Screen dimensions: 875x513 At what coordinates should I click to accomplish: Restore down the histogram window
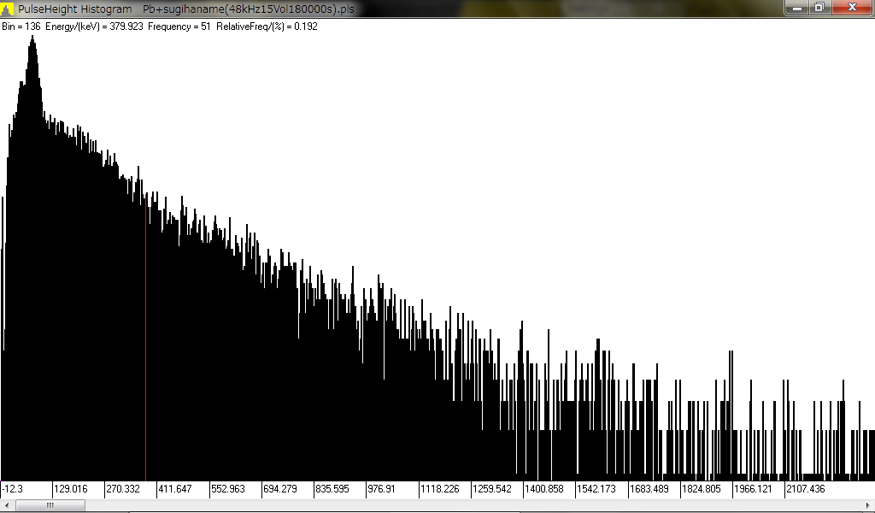click(819, 8)
